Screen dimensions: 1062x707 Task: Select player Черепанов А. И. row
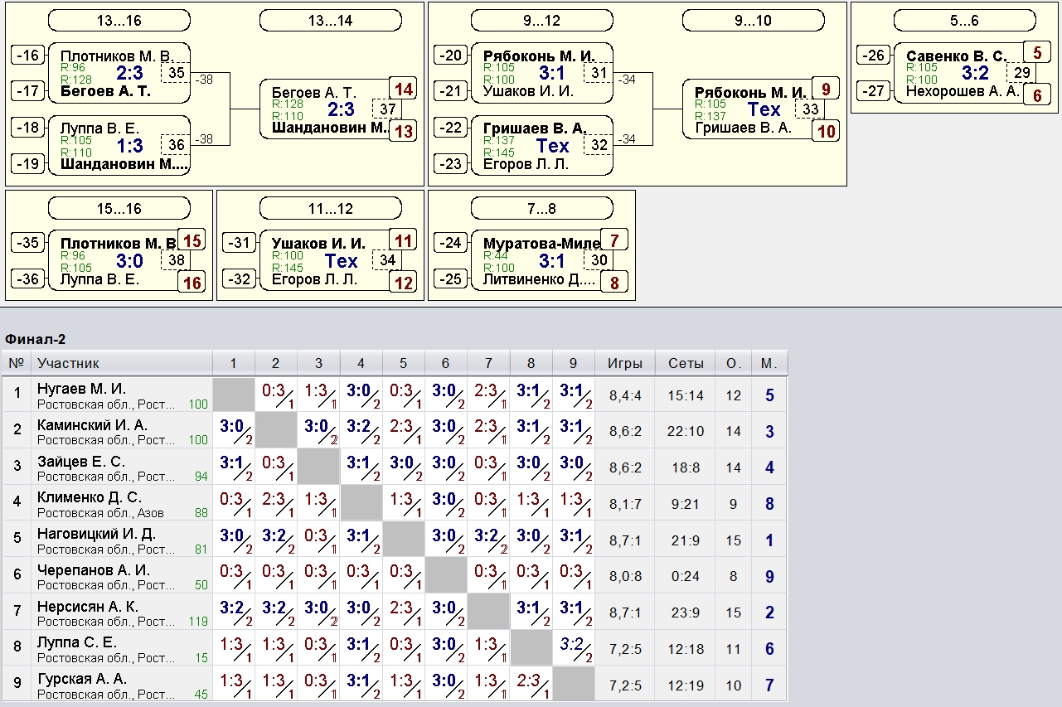pos(93,570)
